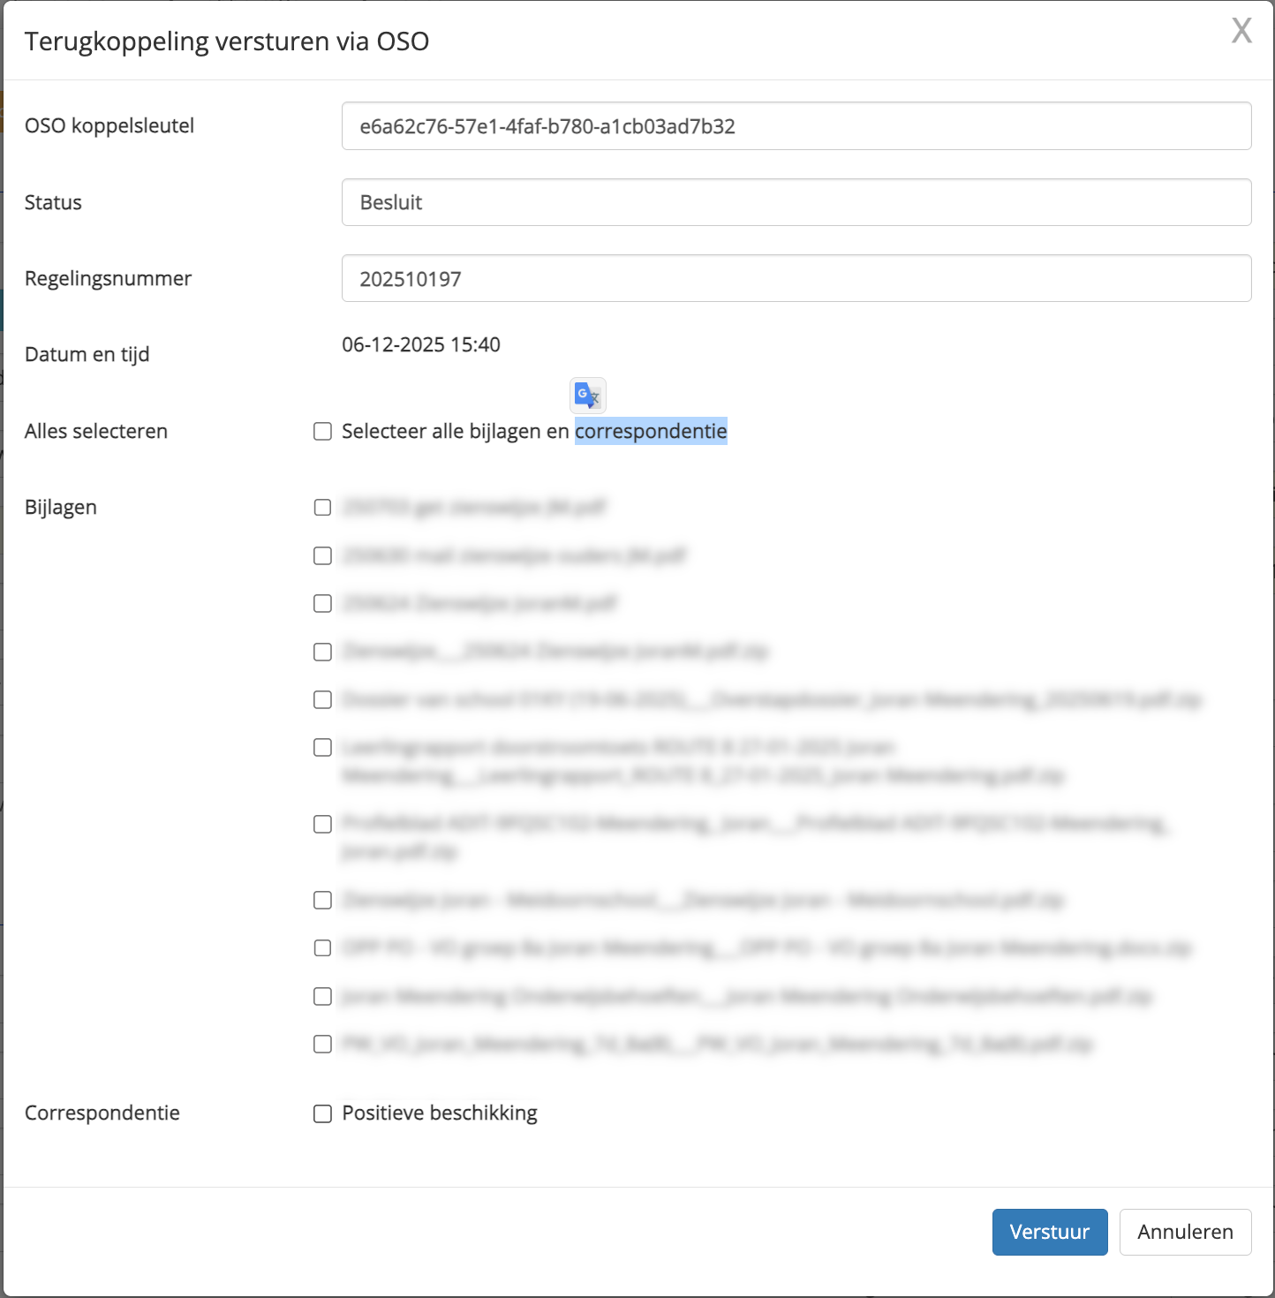This screenshot has height=1298, width=1275.
Task: Select the eighth Bijlagen attachment checkbox
Action: (x=323, y=901)
